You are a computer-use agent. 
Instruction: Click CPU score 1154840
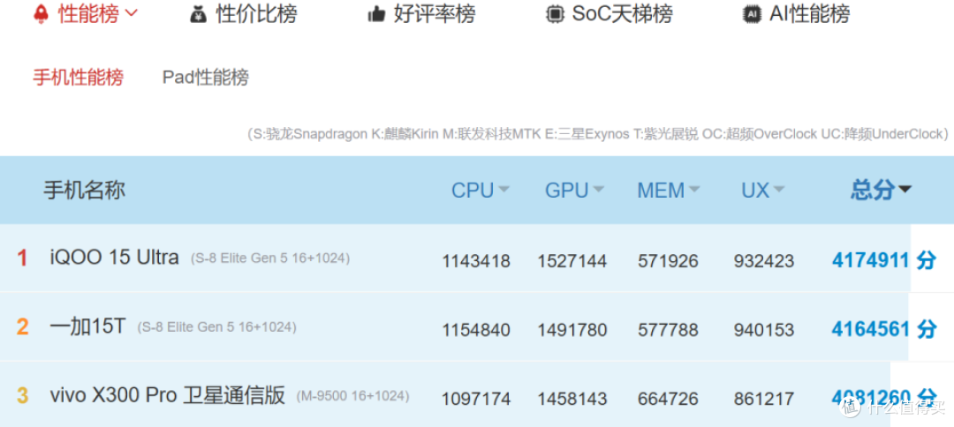[x=476, y=330]
